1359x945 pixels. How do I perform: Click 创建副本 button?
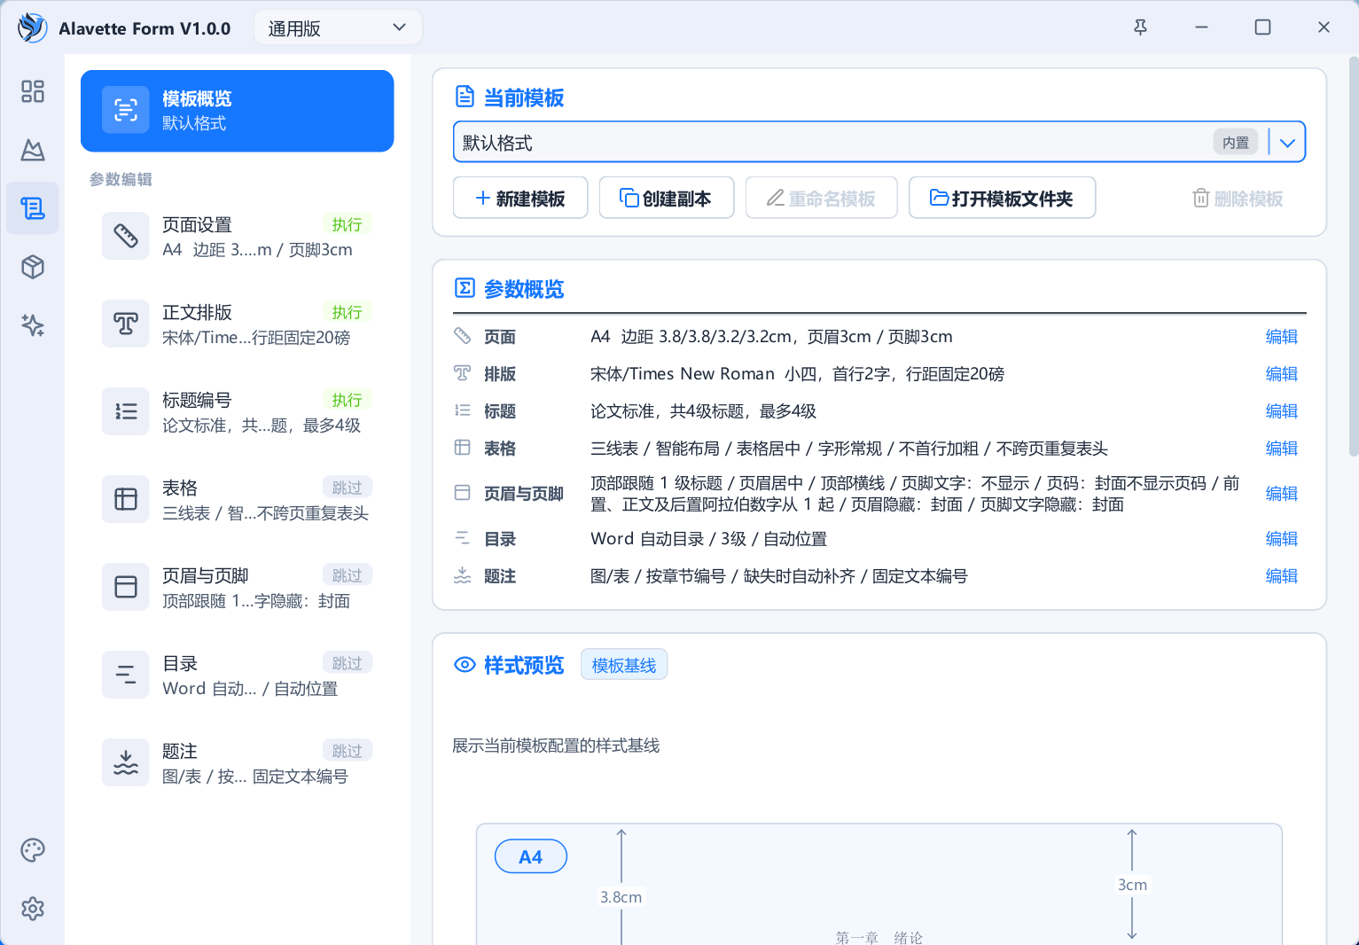[666, 198]
